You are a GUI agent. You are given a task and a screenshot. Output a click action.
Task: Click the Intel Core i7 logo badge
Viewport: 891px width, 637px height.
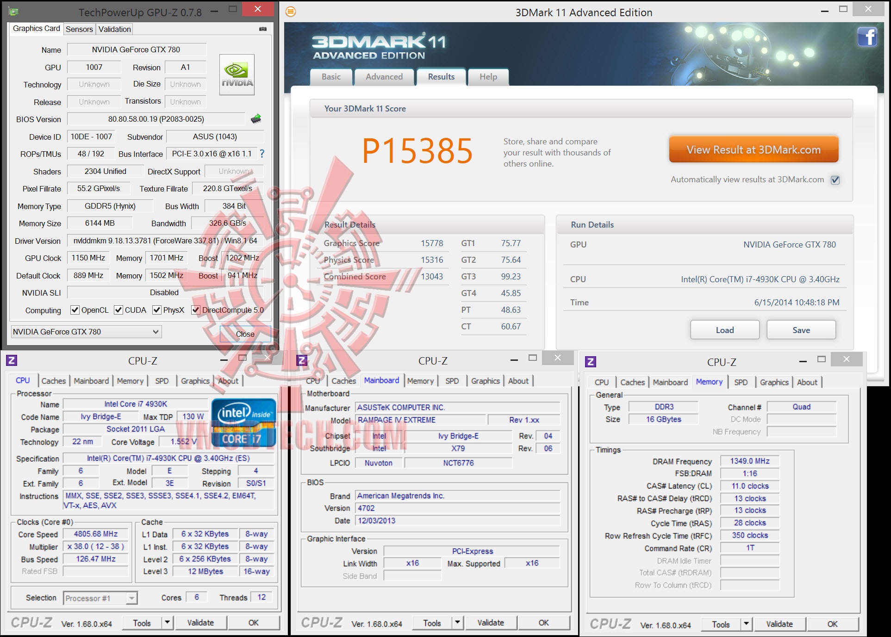243,423
